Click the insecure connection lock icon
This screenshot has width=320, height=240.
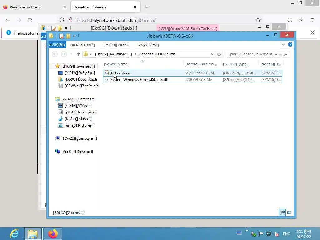71,20
